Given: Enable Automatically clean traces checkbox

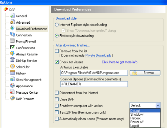Looking at the screenshot, I should coord(57,119).
